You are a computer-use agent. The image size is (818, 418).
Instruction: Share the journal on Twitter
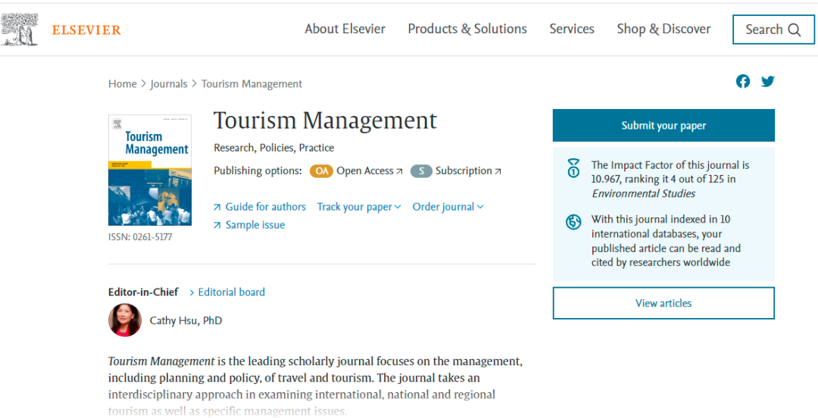coord(767,82)
